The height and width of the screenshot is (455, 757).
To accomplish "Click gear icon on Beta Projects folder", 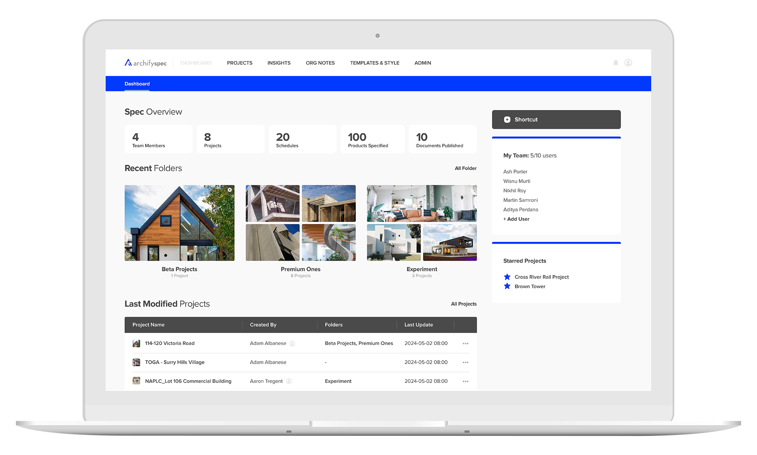I will click(x=230, y=190).
